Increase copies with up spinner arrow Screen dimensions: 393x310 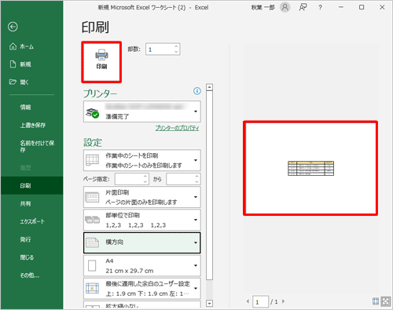click(176, 46)
